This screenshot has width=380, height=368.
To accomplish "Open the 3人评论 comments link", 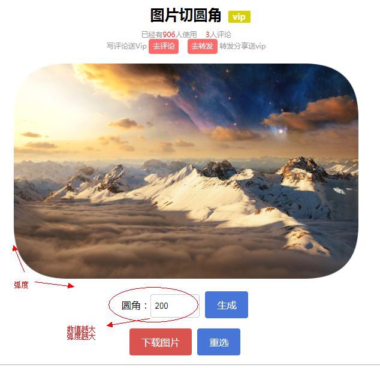I will coord(218,35).
